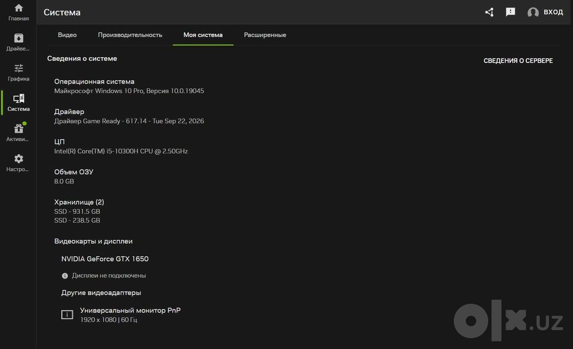
Task: Click the Другие видеоадаптеры heading
Action: pos(101,293)
